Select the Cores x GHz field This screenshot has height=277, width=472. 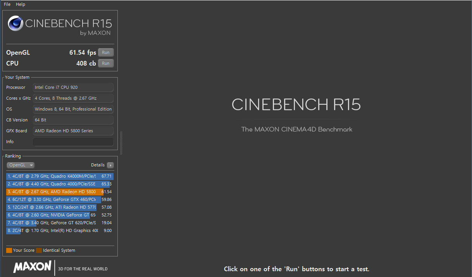pos(73,98)
